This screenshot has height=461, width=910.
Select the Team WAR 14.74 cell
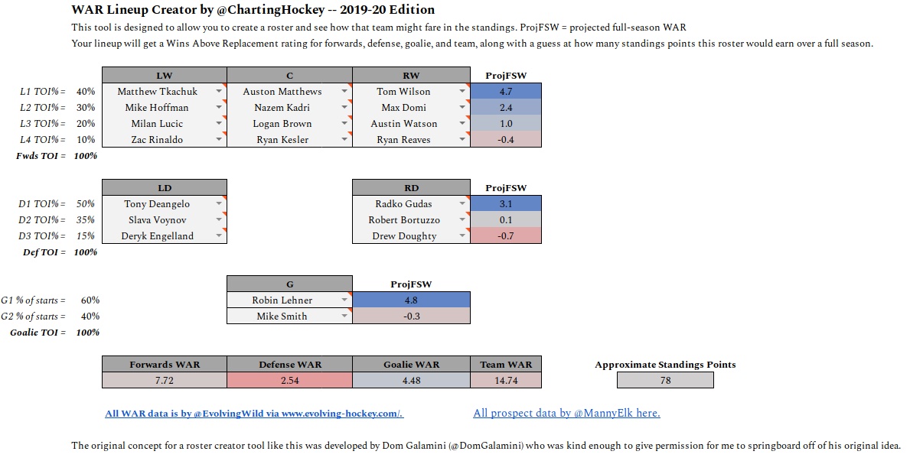tap(506, 381)
